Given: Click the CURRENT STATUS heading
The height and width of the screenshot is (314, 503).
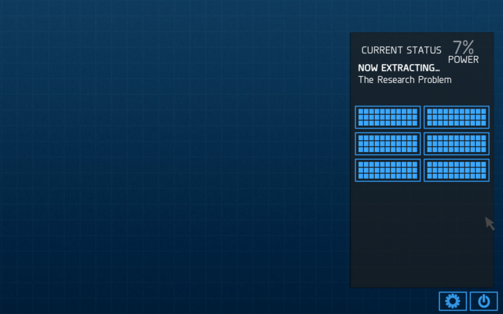Looking at the screenshot, I should tap(401, 50).
